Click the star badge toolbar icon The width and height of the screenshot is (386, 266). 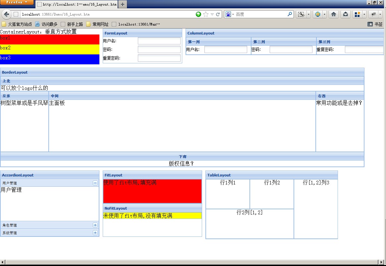318,14
